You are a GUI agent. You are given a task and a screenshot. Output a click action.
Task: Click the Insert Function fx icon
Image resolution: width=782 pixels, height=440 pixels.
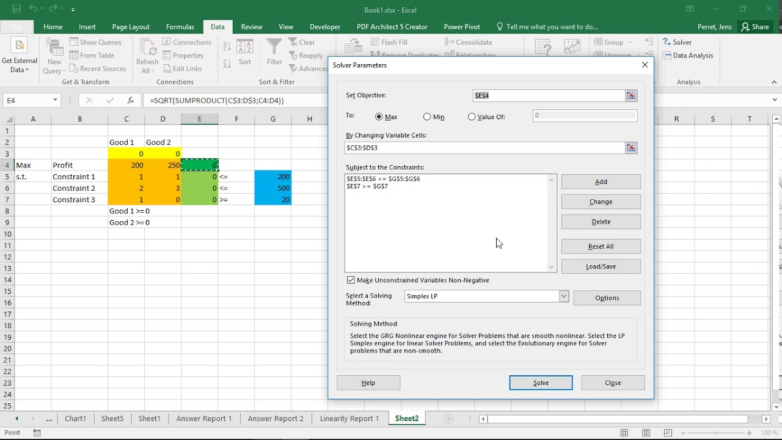click(x=130, y=100)
